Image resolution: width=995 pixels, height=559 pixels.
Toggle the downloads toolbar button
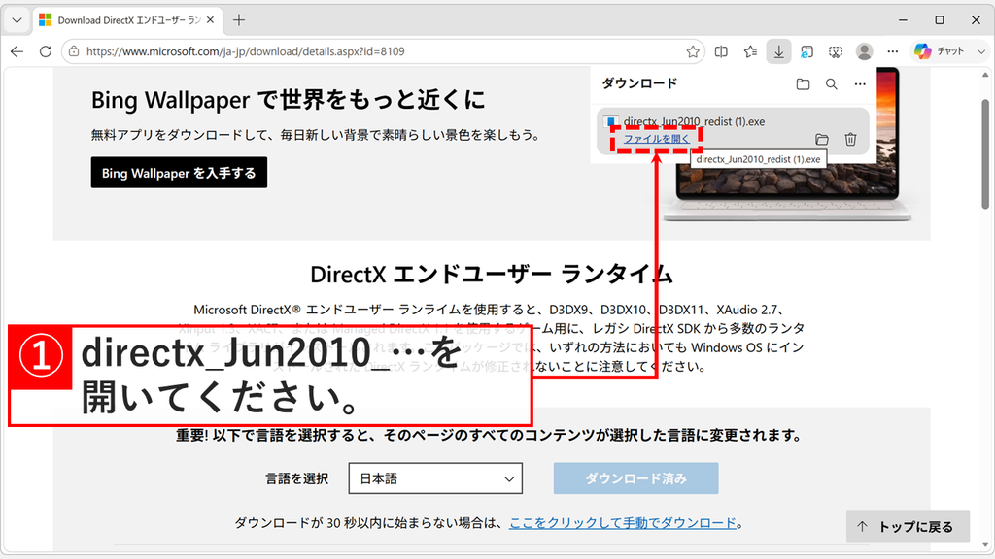pyautogui.click(x=778, y=51)
